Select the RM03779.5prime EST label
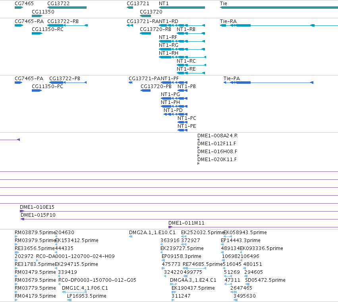The image size is (338, 302). pos(35,289)
